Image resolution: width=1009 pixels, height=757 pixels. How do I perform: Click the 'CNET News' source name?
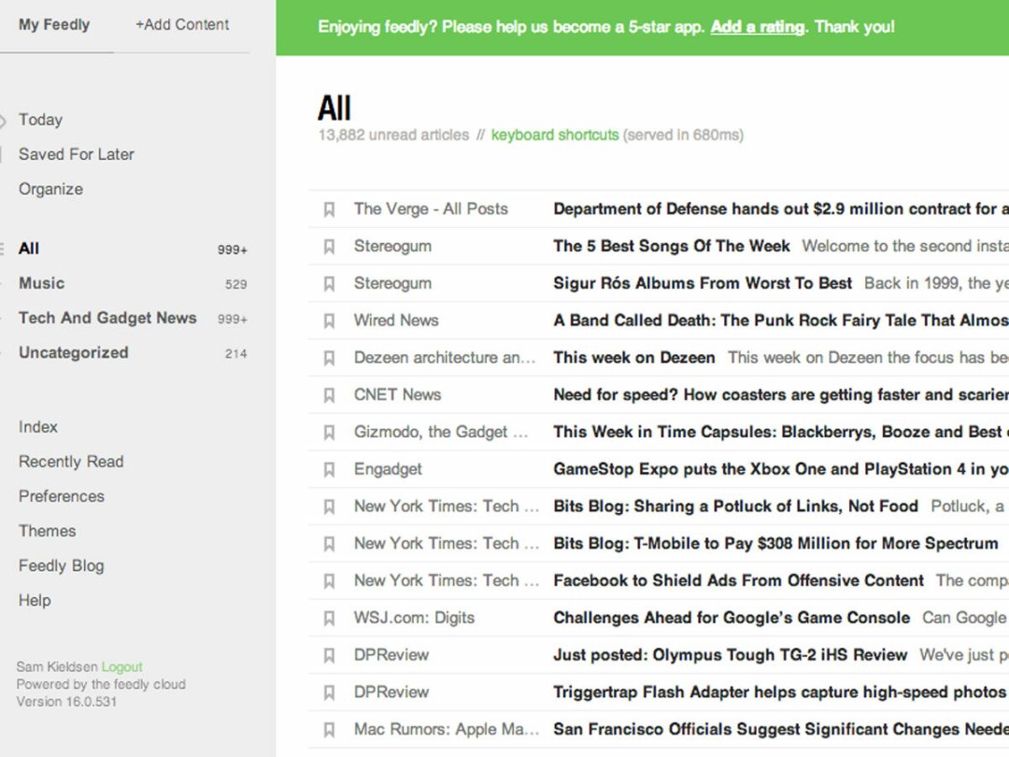[x=397, y=395]
